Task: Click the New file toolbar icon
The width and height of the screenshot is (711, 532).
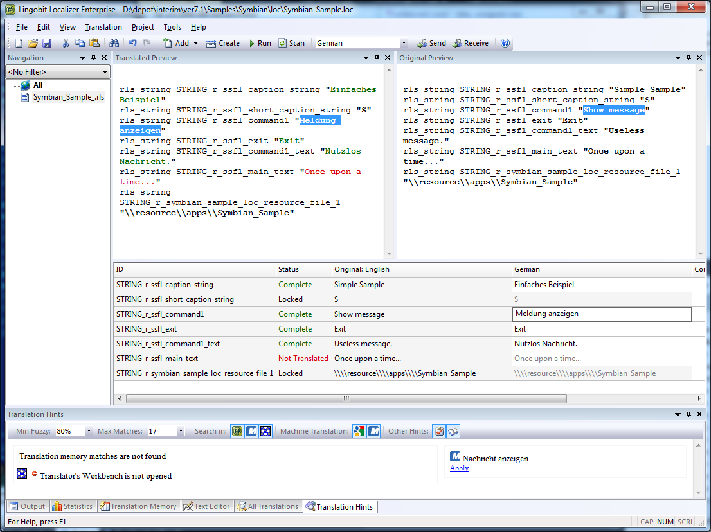Action: coord(19,43)
